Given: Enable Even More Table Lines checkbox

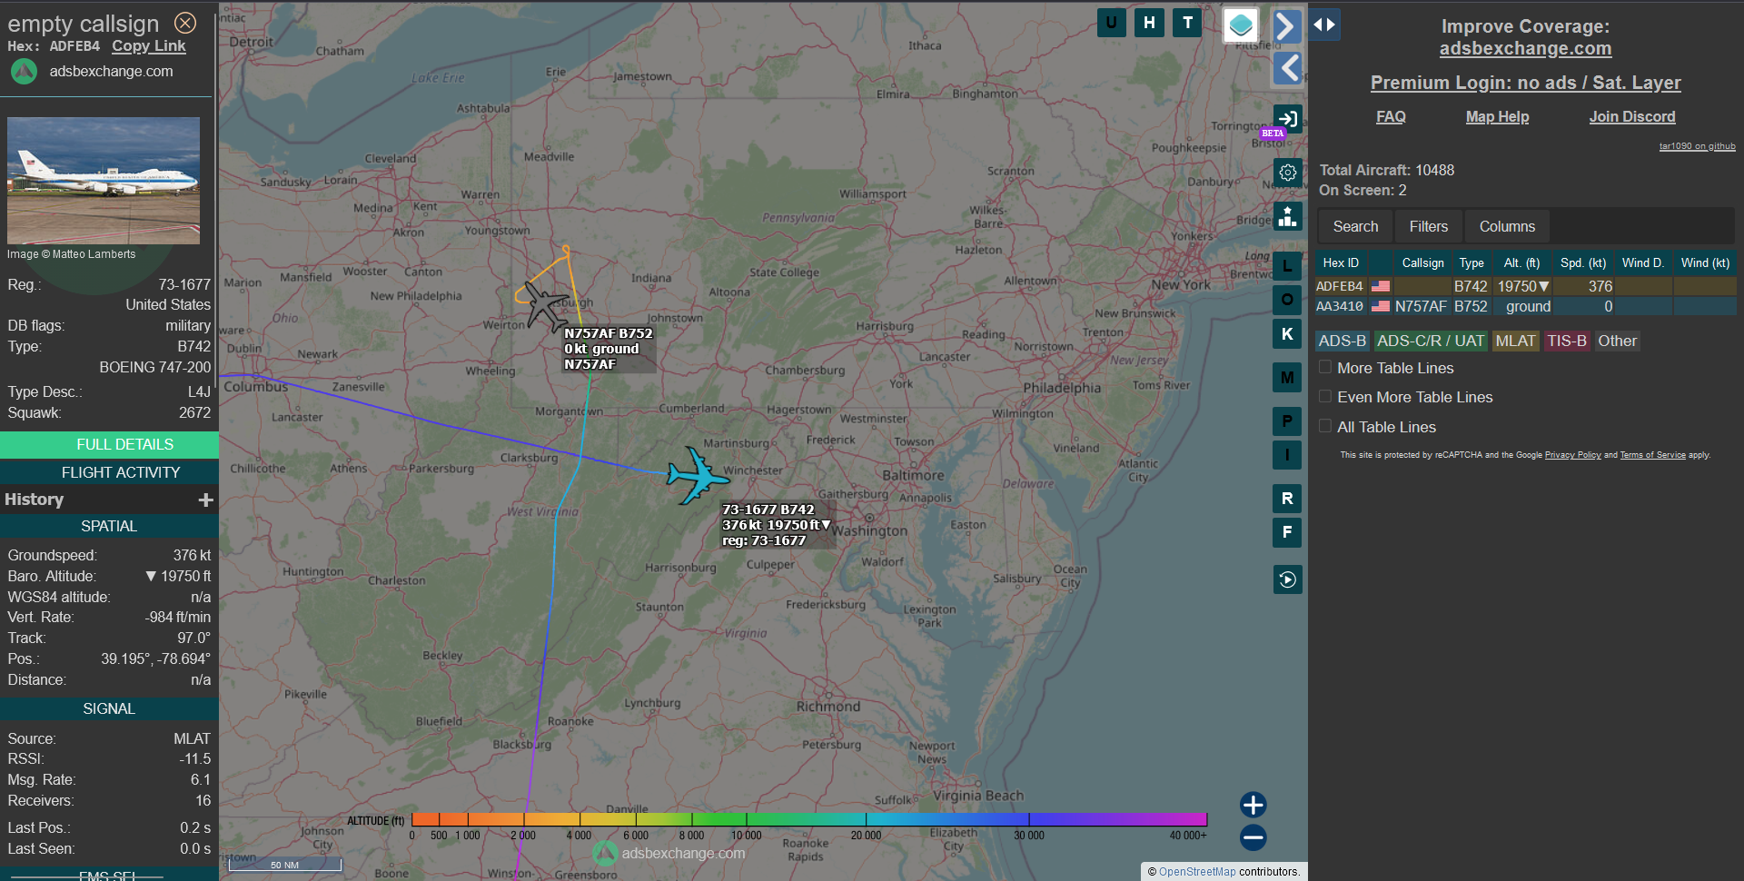Looking at the screenshot, I should pyautogui.click(x=1325, y=396).
